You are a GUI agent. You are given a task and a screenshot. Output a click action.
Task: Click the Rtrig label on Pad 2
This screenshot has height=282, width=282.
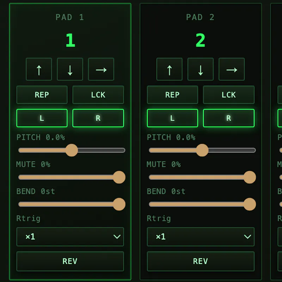[159, 219]
